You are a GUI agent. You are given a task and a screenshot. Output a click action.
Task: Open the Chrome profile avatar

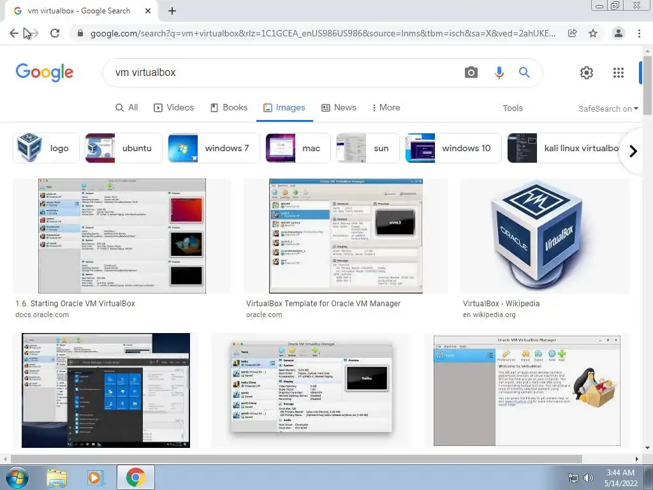619,33
